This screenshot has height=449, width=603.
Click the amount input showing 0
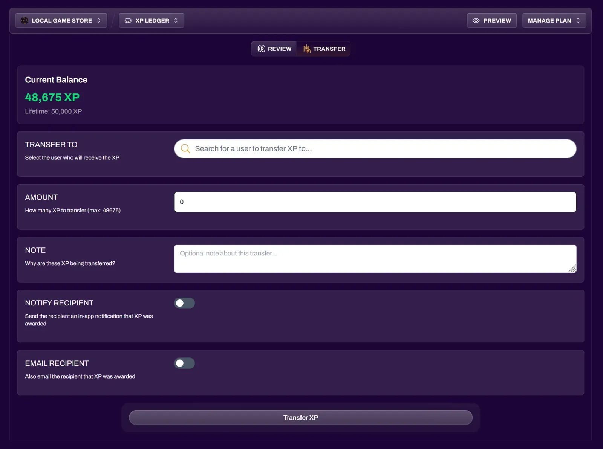pos(375,202)
